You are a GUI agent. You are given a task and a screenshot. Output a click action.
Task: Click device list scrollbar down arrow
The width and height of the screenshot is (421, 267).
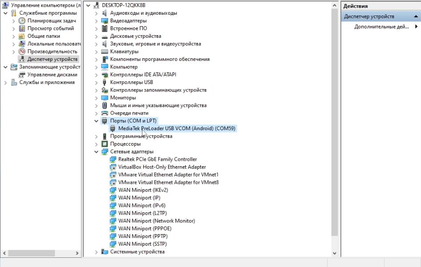pyautogui.click(x=335, y=253)
